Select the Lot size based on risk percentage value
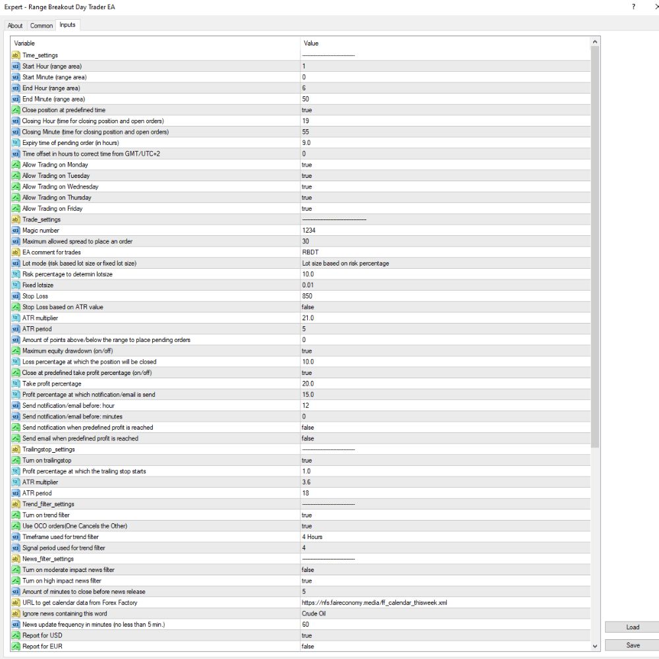The width and height of the screenshot is (659, 659). [x=345, y=263]
